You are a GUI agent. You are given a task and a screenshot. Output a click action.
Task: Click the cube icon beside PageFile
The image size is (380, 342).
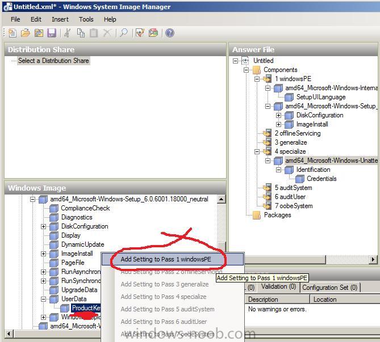[x=54, y=263]
